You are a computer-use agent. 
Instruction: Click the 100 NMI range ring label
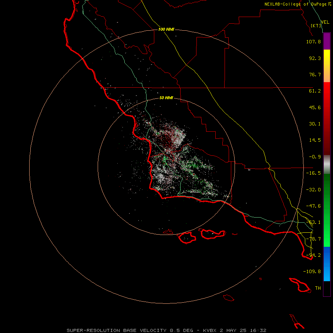coord(166,29)
